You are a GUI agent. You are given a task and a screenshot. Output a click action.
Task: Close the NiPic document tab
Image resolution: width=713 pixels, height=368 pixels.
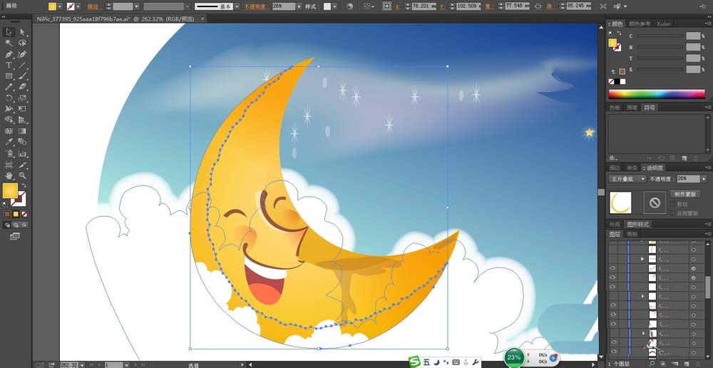click(x=202, y=19)
